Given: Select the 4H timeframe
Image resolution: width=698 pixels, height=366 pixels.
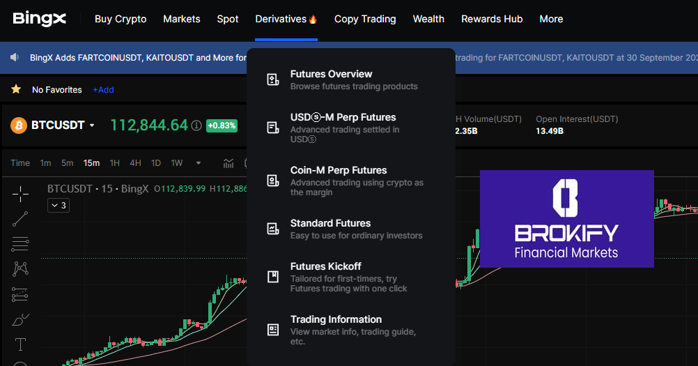Looking at the screenshot, I should tap(135, 163).
